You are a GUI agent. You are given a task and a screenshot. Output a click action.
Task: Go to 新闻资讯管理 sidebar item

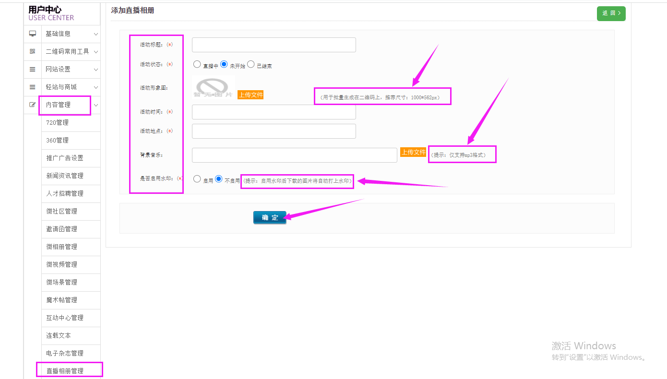(65, 176)
